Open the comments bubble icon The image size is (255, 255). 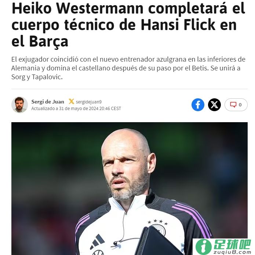click(x=233, y=105)
